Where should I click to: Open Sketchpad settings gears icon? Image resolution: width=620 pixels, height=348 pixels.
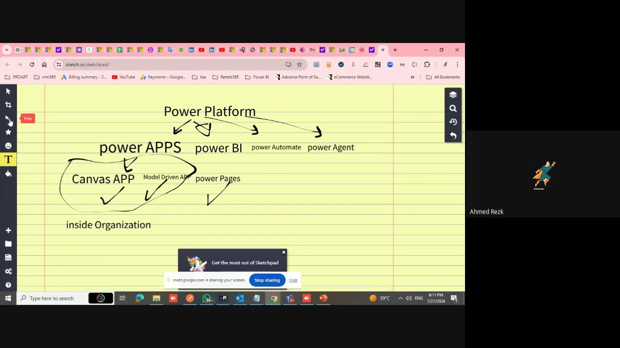click(8, 271)
